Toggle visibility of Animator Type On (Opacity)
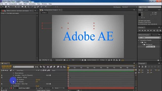162x91 pixels. point(2,75)
